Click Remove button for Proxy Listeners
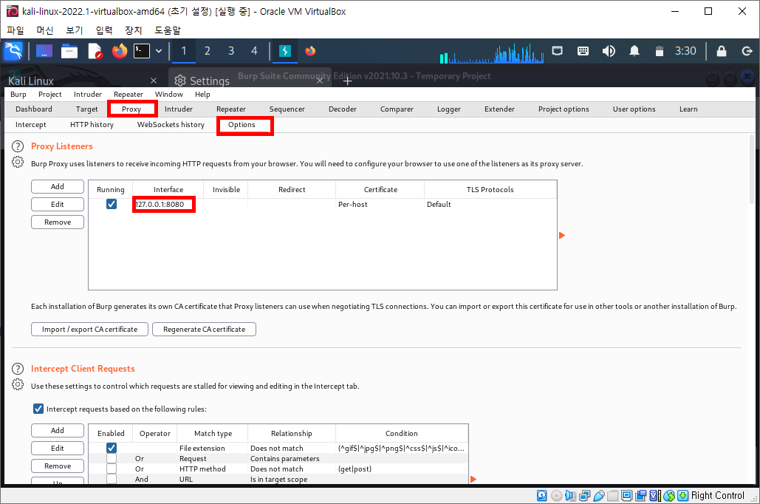The width and height of the screenshot is (760, 504). click(x=58, y=222)
